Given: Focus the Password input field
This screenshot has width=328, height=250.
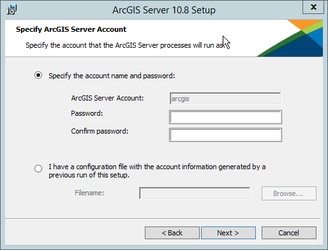Looking at the screenshot, I should click(225, 117).
